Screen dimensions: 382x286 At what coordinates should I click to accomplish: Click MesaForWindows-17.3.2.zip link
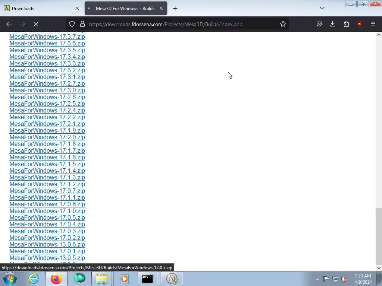[x=47, y=70]
